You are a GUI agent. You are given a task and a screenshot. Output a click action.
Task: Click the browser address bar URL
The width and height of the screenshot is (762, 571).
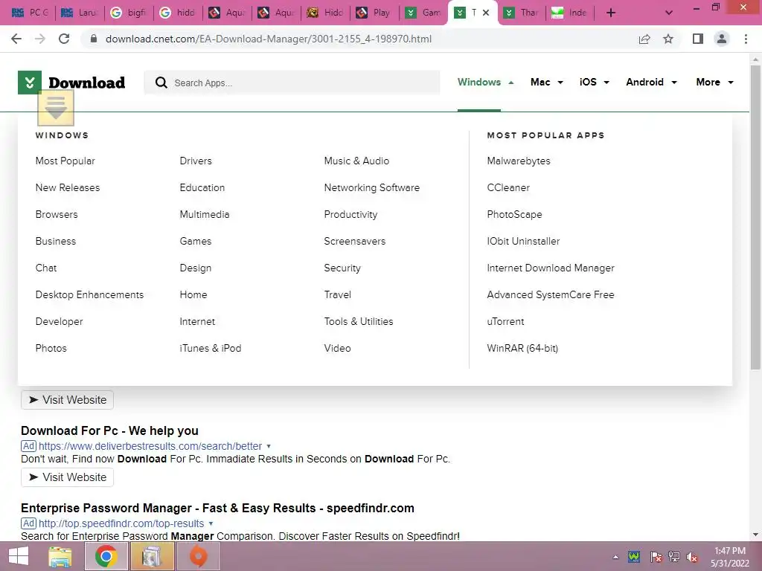tap(268, 39)
